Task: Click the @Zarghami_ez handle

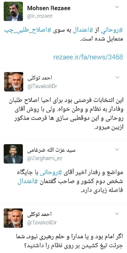Action: (45, 159)
